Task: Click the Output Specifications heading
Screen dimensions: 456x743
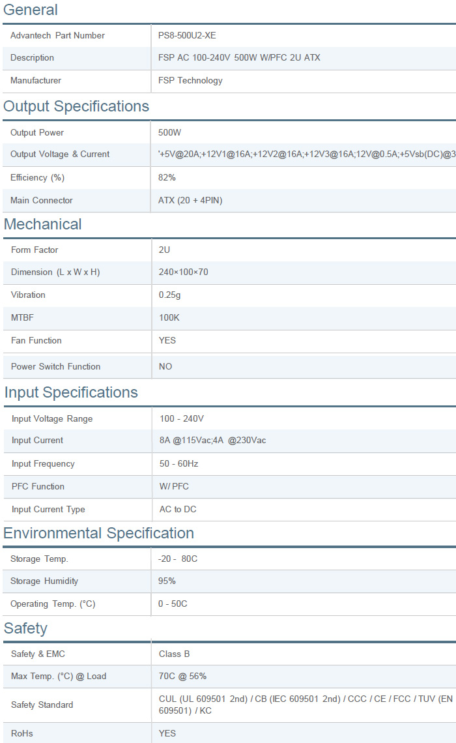Action: [76, 106]
